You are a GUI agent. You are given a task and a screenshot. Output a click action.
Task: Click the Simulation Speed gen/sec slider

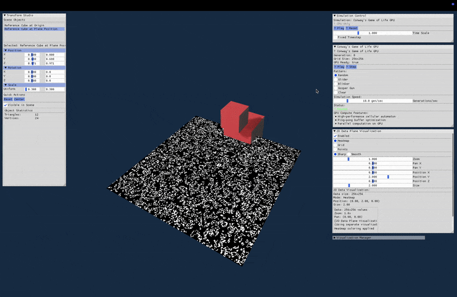(x=372, y=101)
